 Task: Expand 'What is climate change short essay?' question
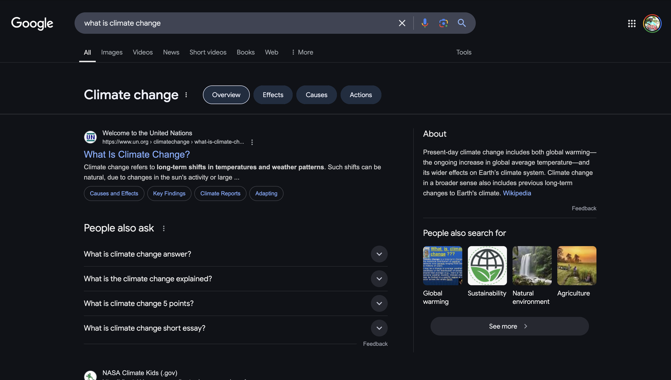click(x=235, y=328)
